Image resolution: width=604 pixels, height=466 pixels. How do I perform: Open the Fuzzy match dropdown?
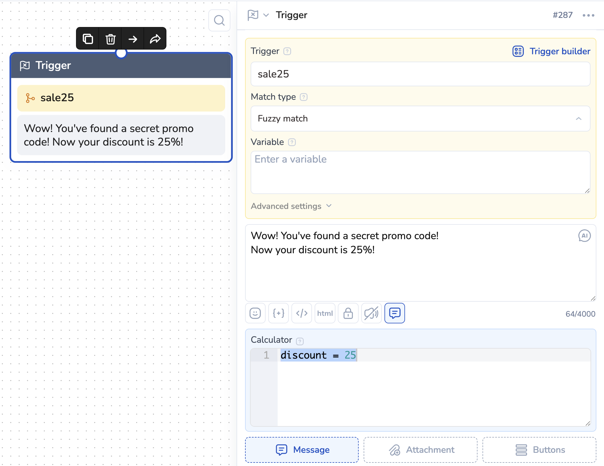click(x=420, y=119)
